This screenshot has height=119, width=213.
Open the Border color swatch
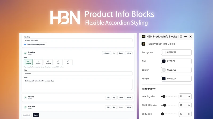click(164, 70)
